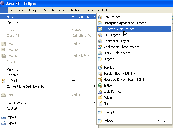This screenshot has width=173, height=128.
Task: Open the Refactor menu
Action: coord(77,10)
